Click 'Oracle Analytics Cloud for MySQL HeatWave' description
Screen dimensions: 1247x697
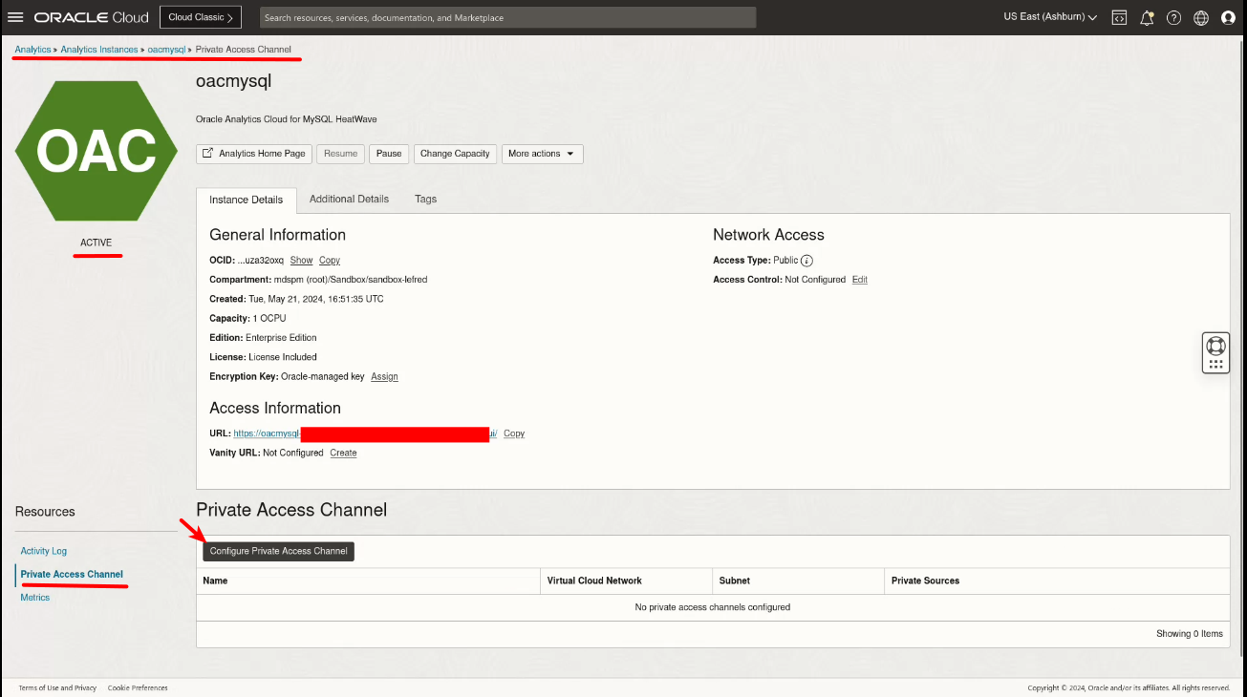pos(287,119)
